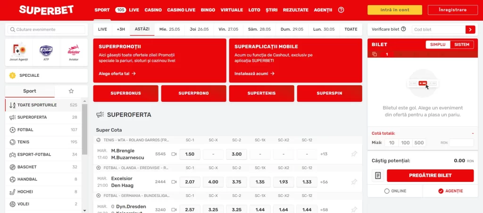Switch to the Sport sidebar tab
This screenshot has height=213, width=483.
(30, 91)
